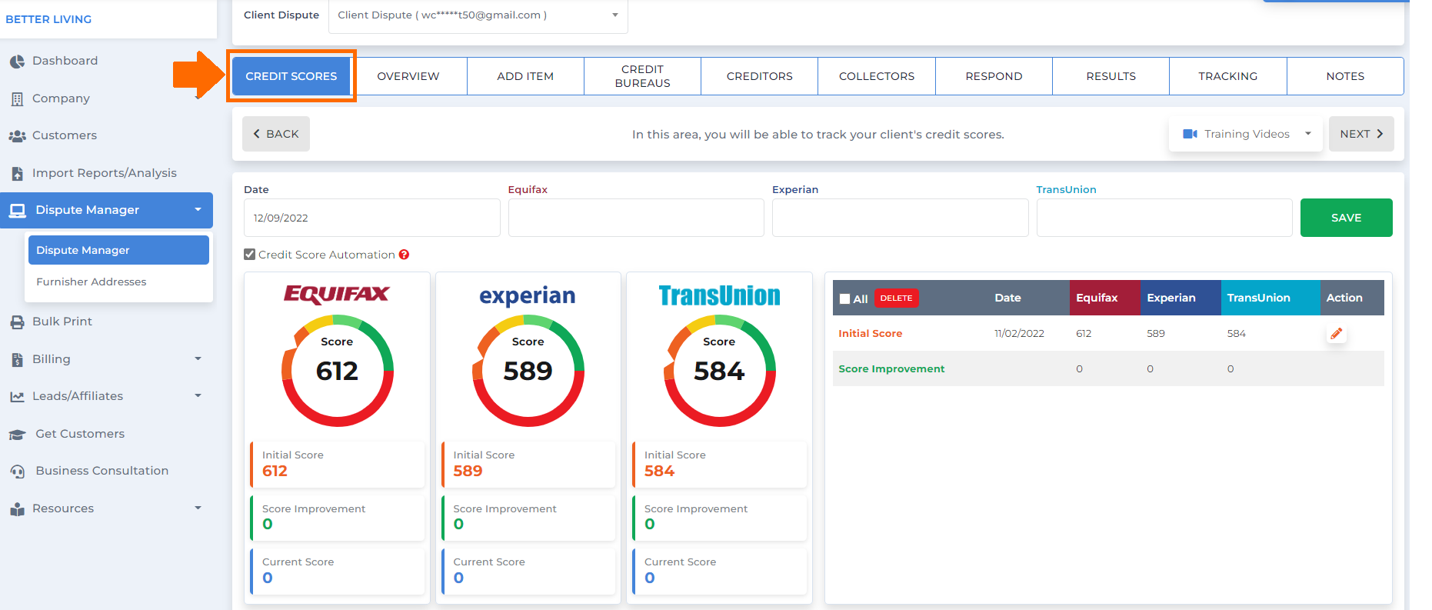The width and height of the screenshot is (1432, 610).
Task: Click the Equifax Initial Score 612 card
Action: [338, 465]
